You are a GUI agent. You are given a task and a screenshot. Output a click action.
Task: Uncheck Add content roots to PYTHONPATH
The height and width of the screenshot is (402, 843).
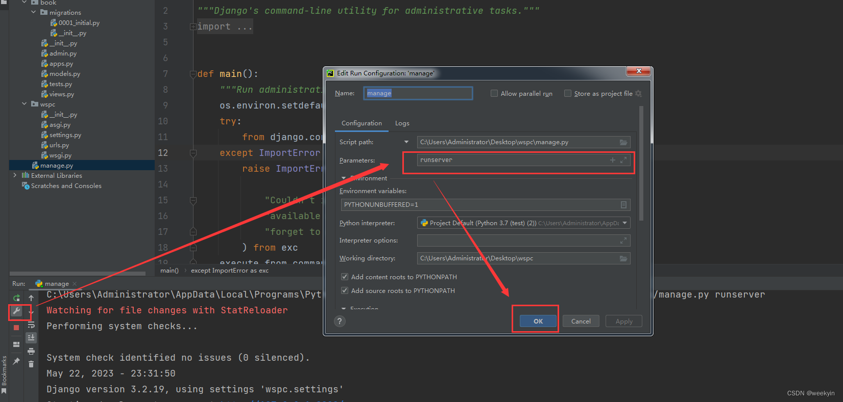pos(345,277)
